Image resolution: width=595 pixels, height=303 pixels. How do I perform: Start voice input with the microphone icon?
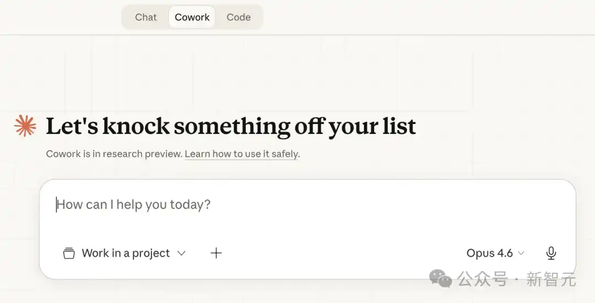pos(551,253)
